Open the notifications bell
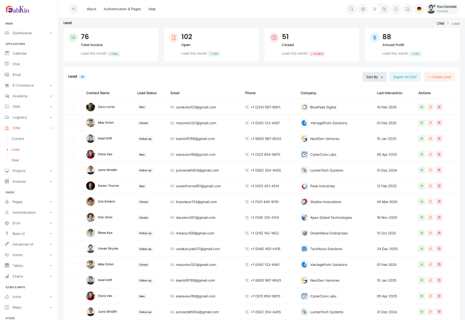The height and width of the screenshot is (320, 465). [396, 9]
